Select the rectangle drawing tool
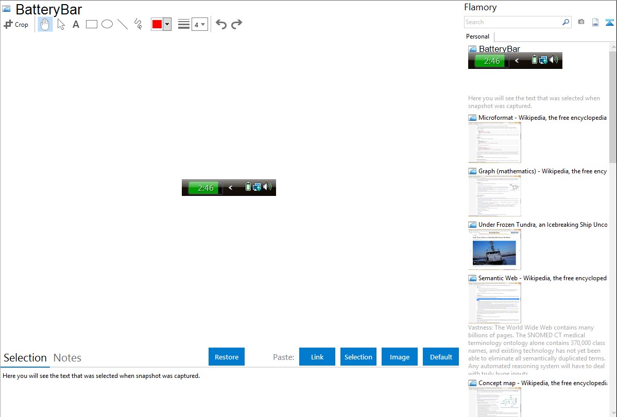The image size is (617, 417). coord(91,24)
